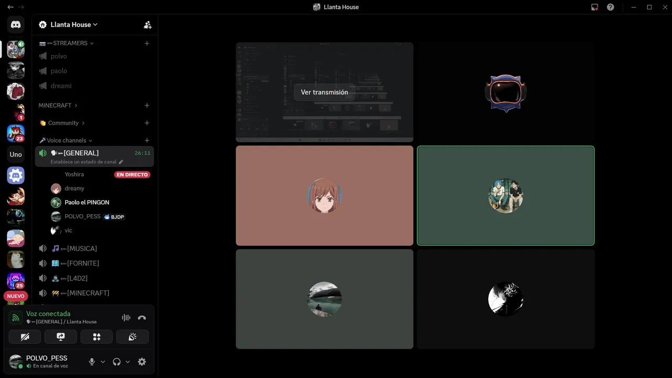
Task: Open user settings gear
Action: (142, 362)
